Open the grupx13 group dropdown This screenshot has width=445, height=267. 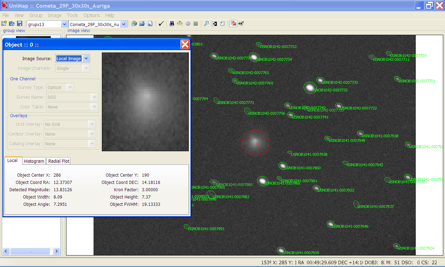click(x=64, y=24)
